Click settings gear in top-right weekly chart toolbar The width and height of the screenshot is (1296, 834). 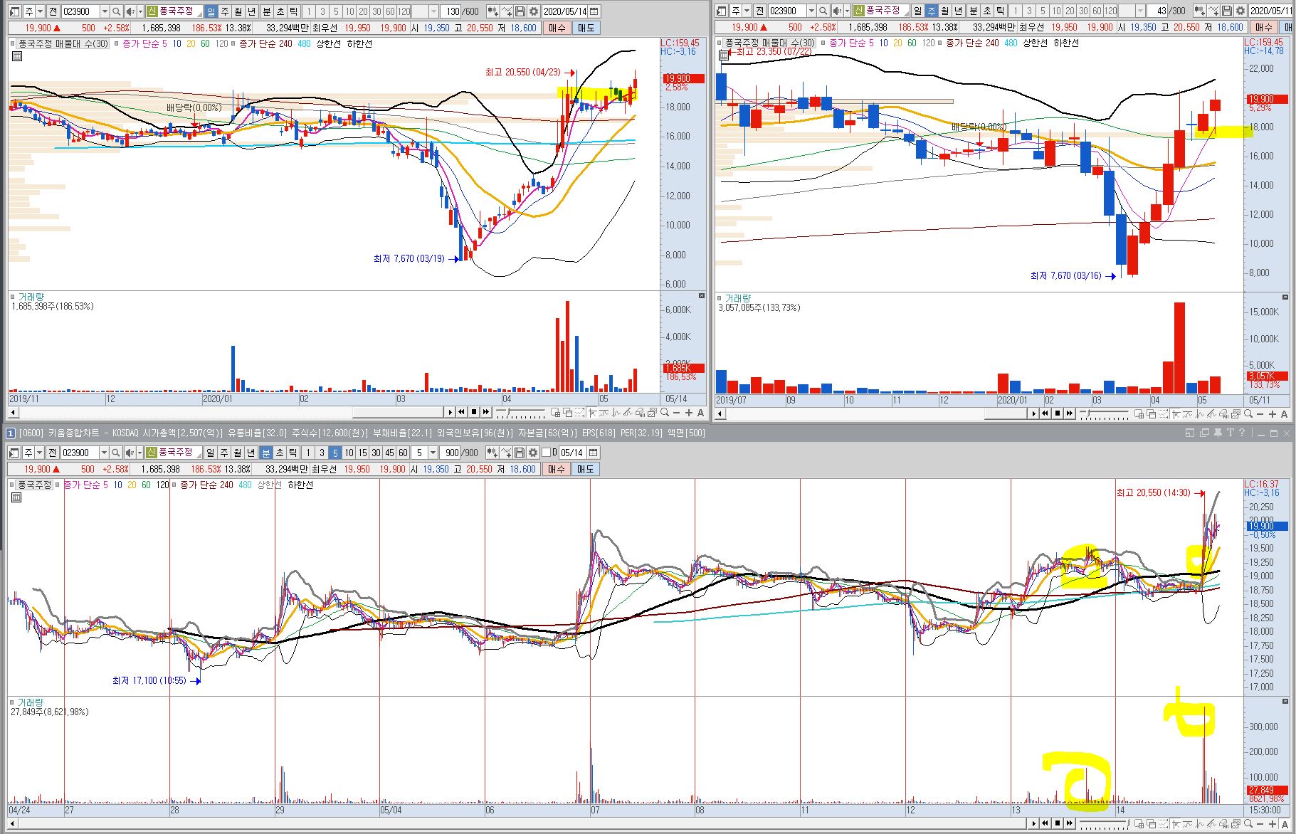(1240, 11)
